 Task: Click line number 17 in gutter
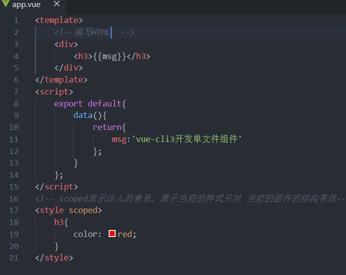(x=14, y=210)
